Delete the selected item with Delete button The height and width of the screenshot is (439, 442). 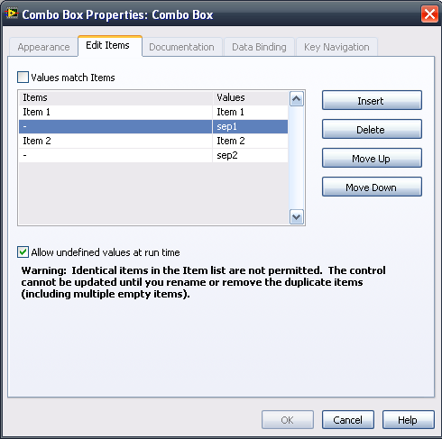click(372, 129)
